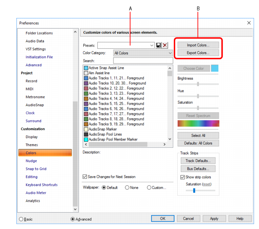Select the Active Snap Assist Line swatch
The width and height of the screenshot is (259, 229).
coord(86,68)
